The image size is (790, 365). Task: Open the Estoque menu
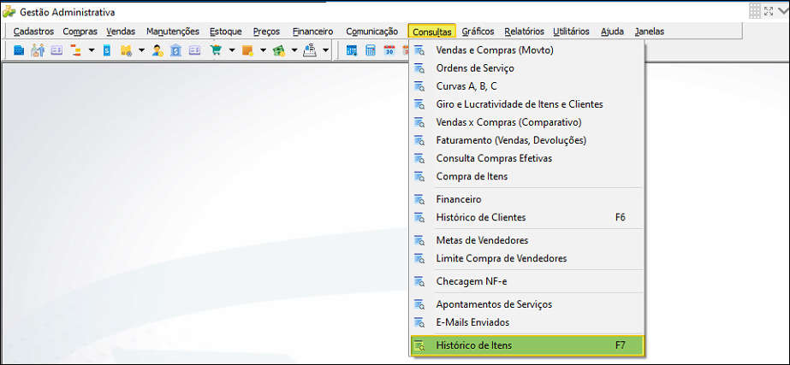(x=226, y=32)
